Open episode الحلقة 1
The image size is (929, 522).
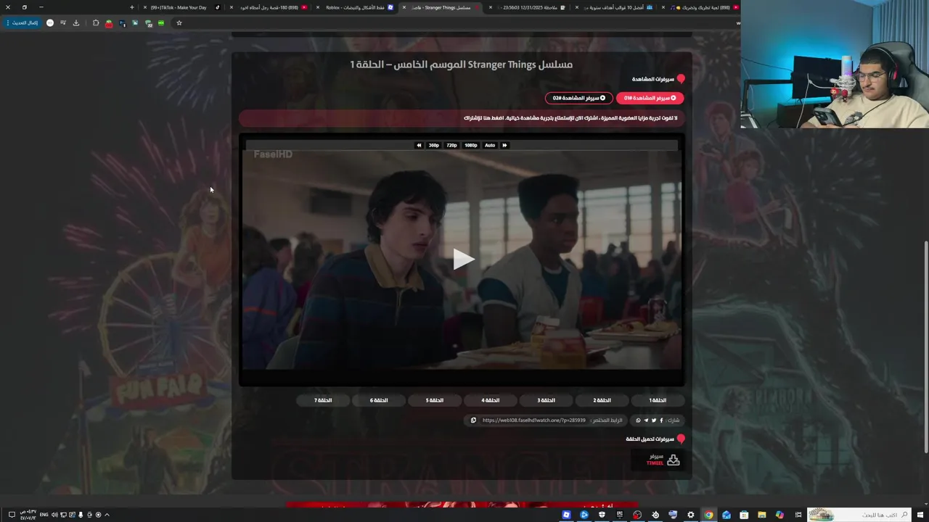click(x=658, y=400)
